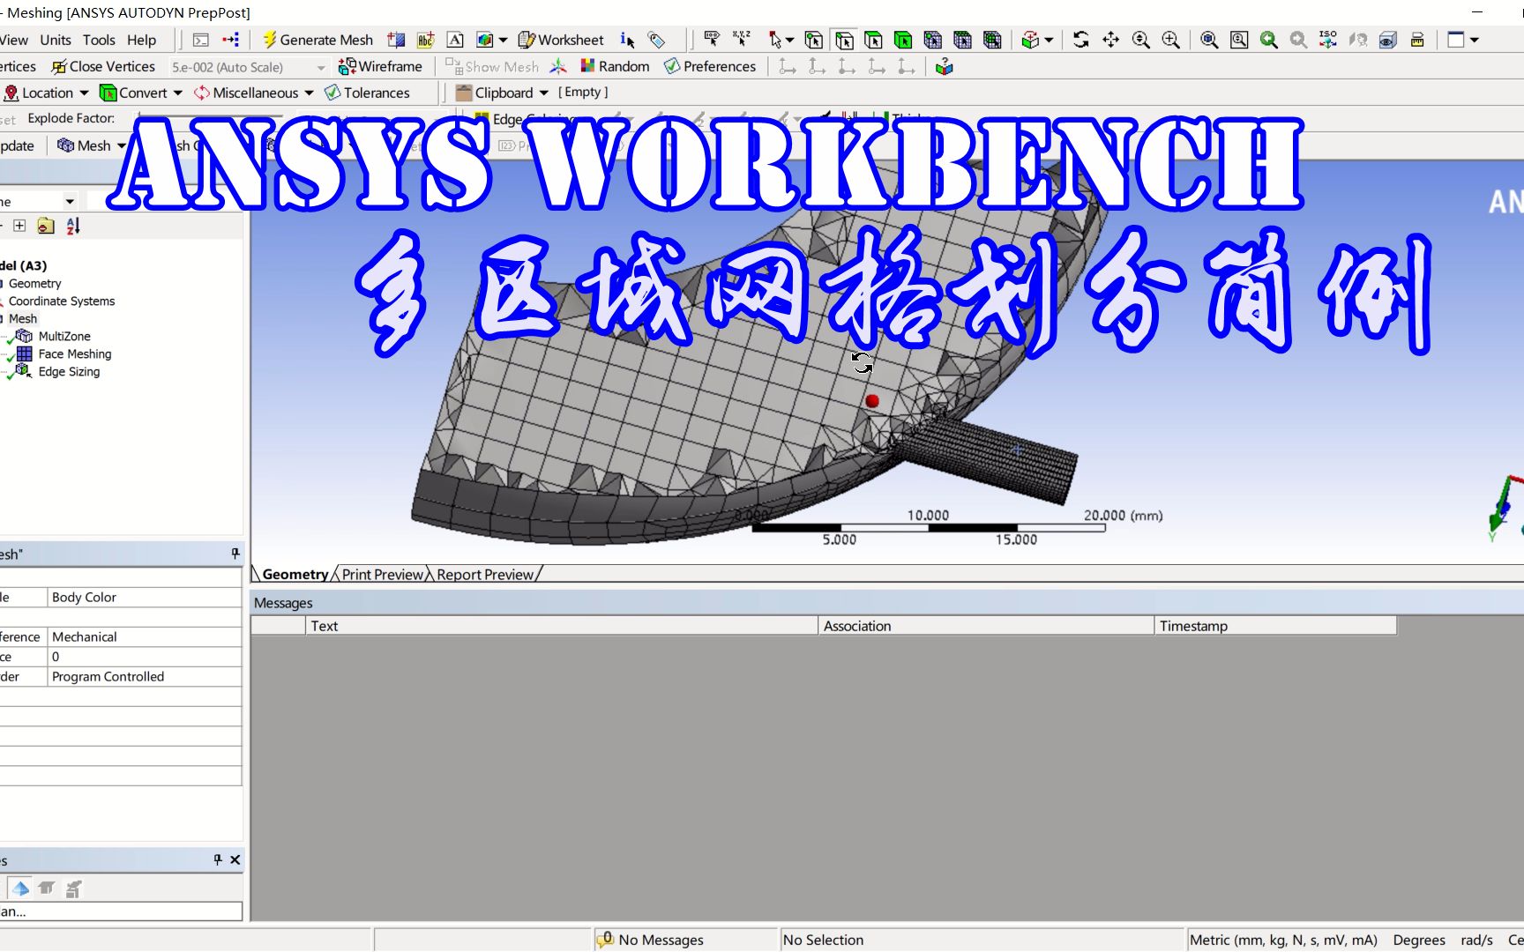Select the MultiZone mesh method
This screenshot has height=952, width=1524.
tap(63, 336)
